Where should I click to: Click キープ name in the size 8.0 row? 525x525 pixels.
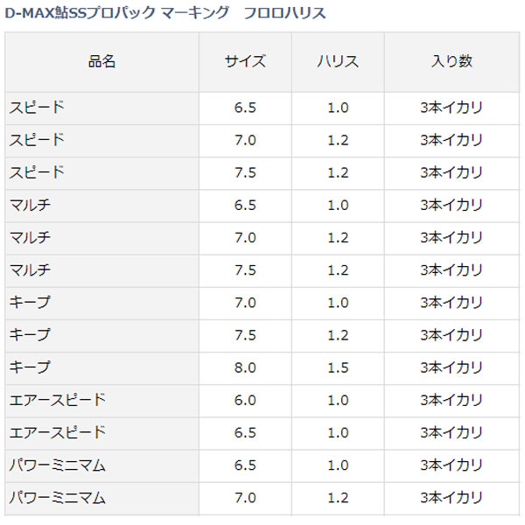(30, 367)
